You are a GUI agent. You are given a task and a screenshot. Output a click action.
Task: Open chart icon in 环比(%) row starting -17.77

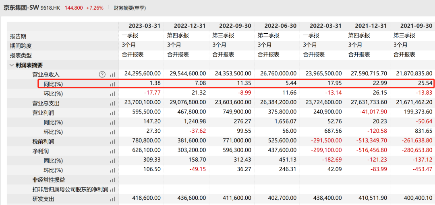(112, 93)
